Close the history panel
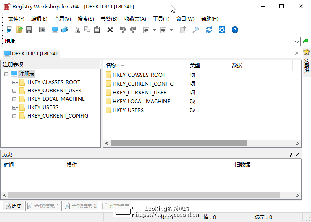This screenshot has height=222, width=311. tap(297, 154)
